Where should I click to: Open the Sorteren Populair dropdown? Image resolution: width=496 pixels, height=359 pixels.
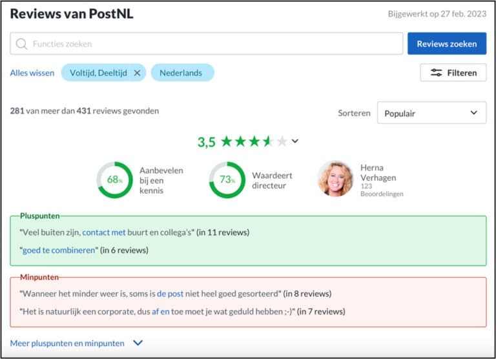click(x=431, y=112)
